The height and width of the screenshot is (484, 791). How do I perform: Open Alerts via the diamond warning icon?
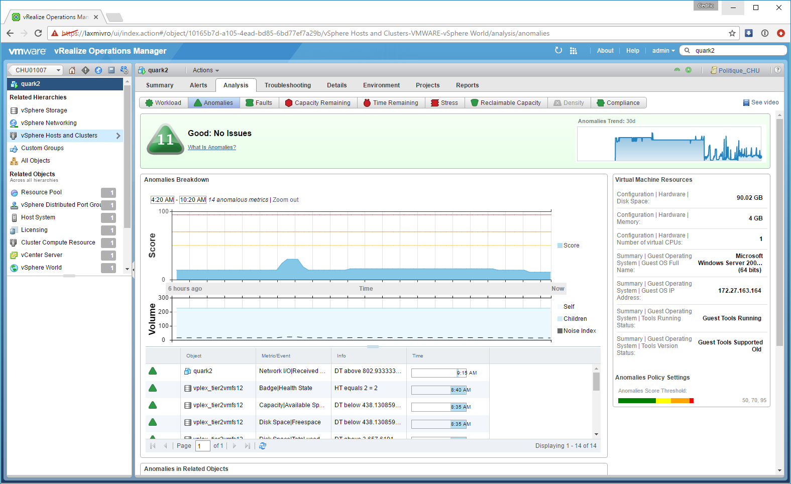[x=85, y=70]
